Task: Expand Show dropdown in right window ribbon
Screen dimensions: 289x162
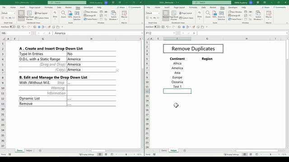Action: pyautogui.click(x=200, y=15)
